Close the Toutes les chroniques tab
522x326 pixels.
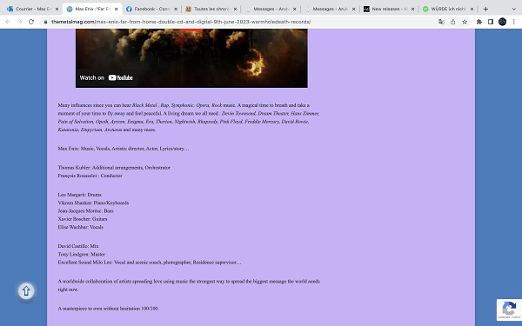click(x=235, y=9)
